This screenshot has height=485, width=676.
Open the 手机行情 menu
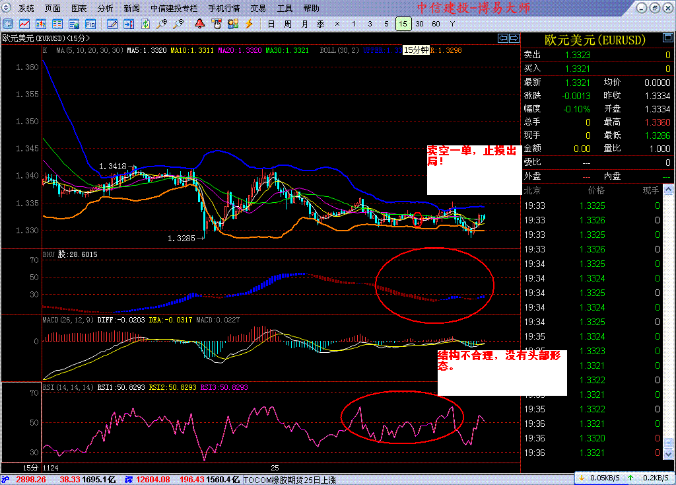(224, 8)
